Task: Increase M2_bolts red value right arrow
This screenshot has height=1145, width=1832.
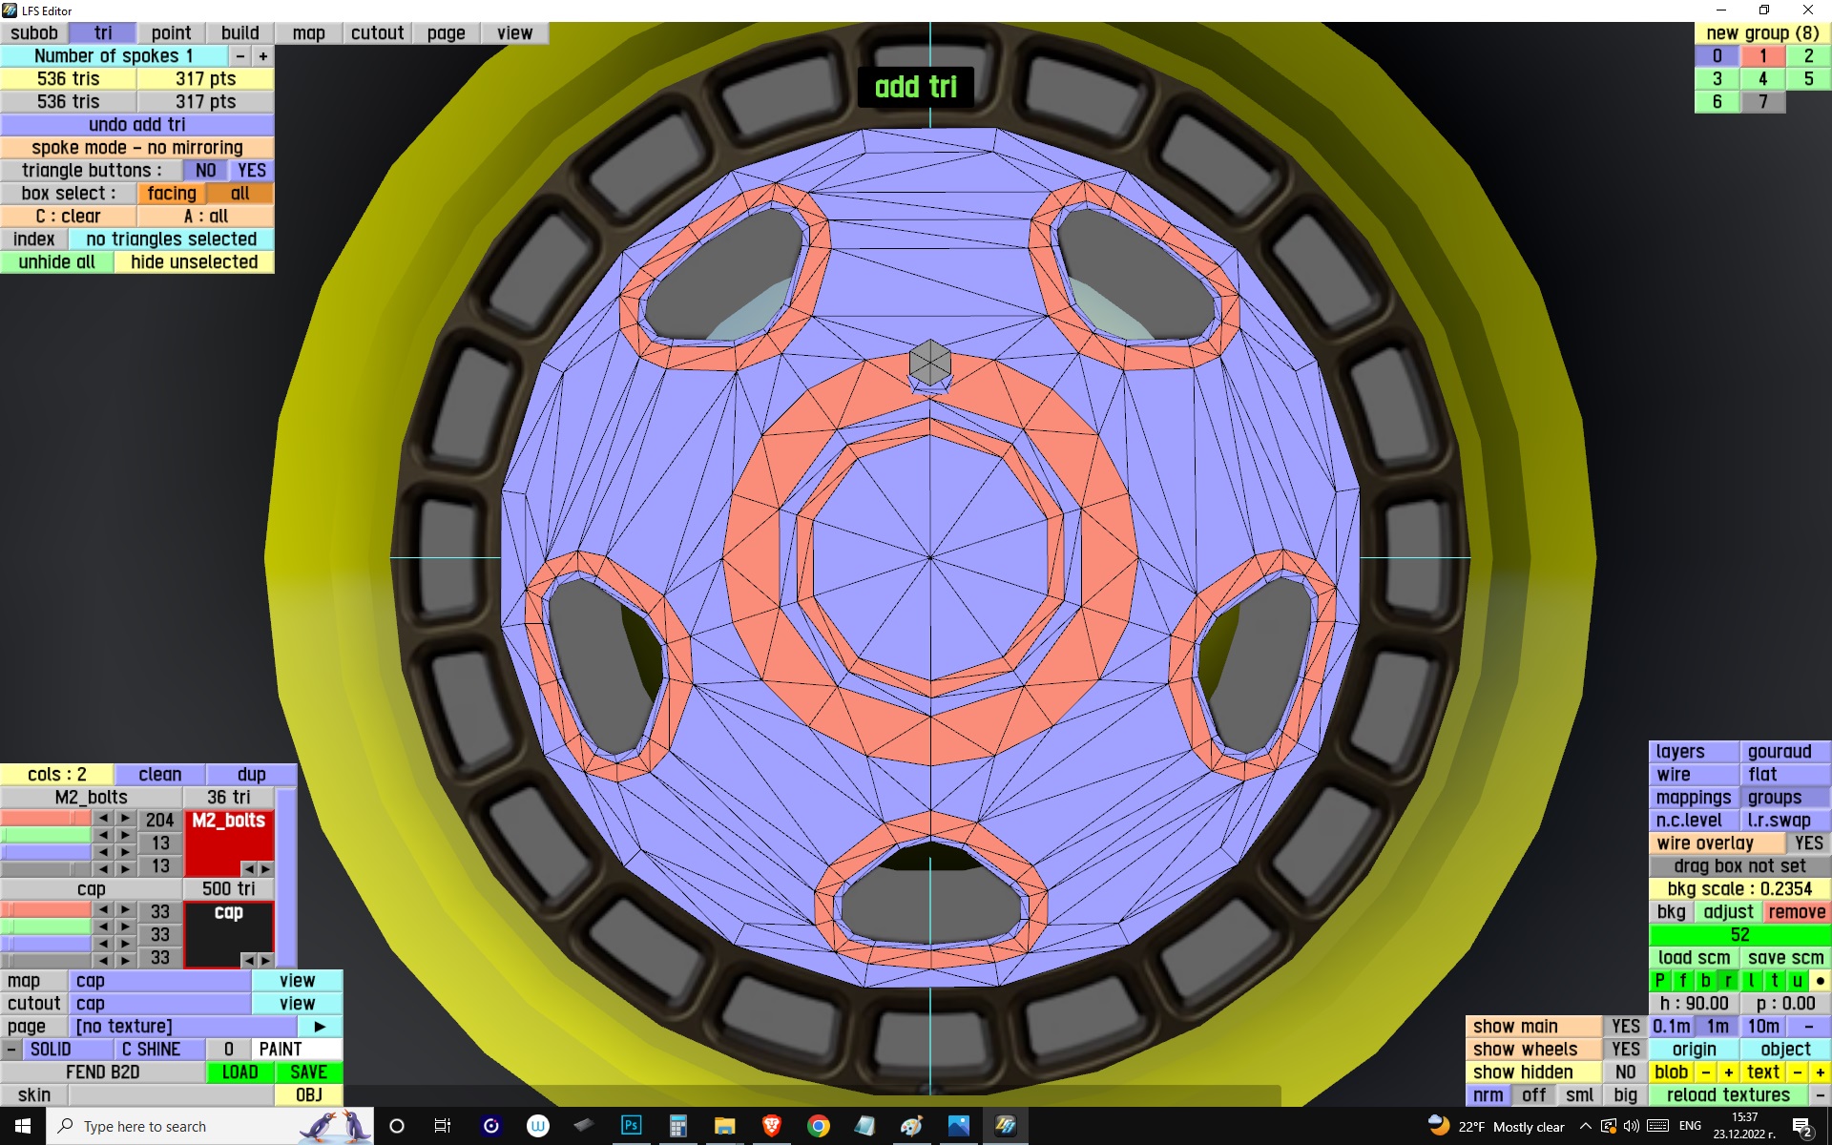Action: coord(125,819)
